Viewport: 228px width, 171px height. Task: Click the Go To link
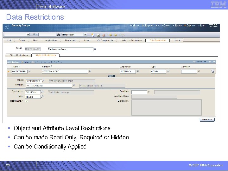[135, 26]
